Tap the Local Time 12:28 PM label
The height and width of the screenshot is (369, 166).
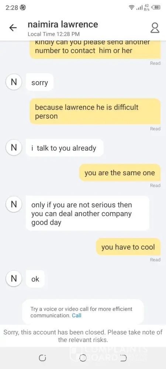[x=53, y=34]
